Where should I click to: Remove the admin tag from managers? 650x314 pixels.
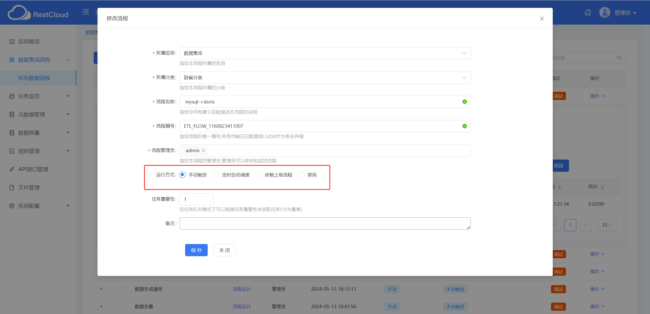(x=203, y=151)
